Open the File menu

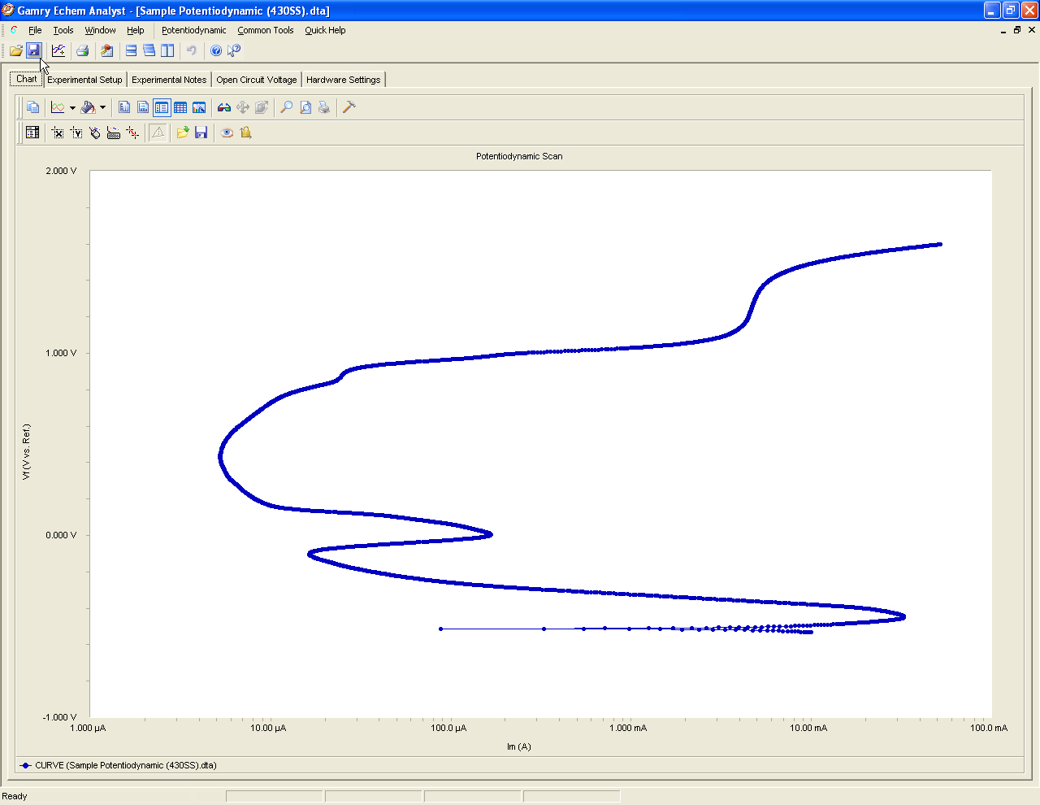pyautogui.click(x=35, y=30)
